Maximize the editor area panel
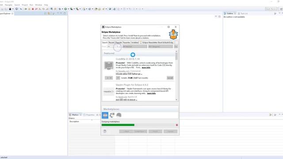Viewport: 283px width, 159px height. pyautogui.click(x=219, y=17)
